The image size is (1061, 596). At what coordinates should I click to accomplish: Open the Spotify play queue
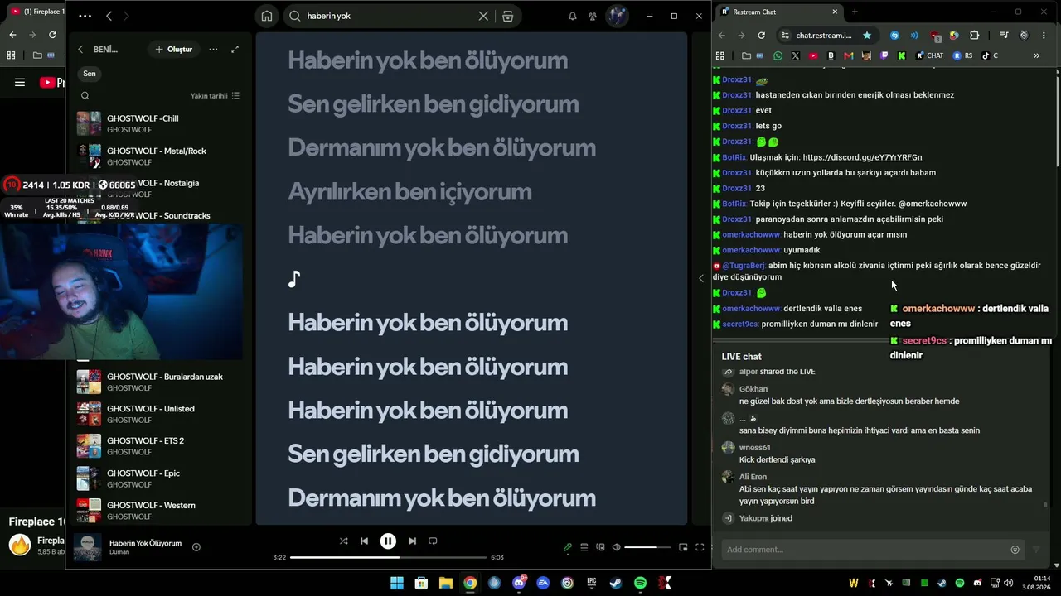pos(584,547)
